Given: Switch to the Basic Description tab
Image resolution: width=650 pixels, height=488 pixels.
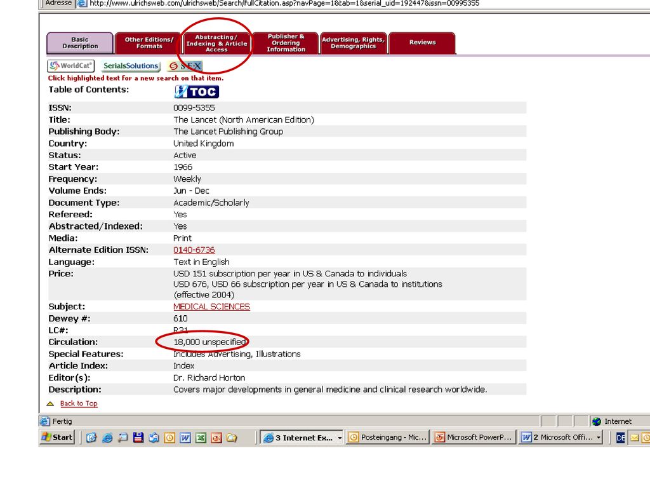Looking at the screenshot, I should [80, 43].
